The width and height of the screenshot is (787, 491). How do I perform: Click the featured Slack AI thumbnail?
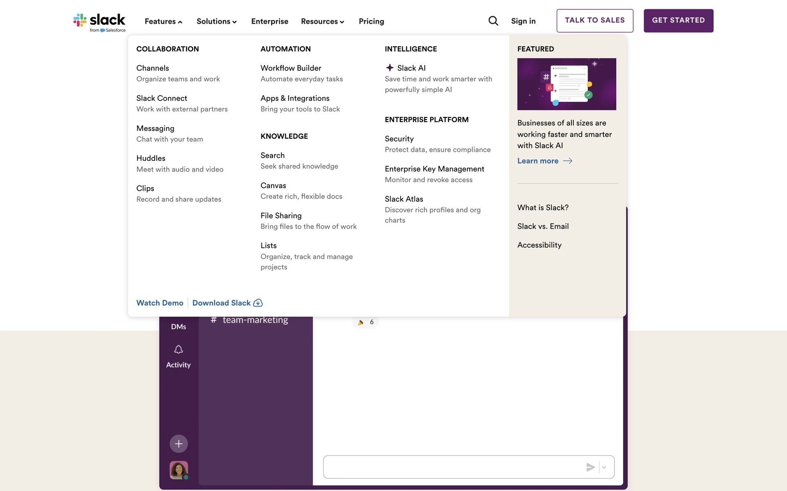(566, 84)
